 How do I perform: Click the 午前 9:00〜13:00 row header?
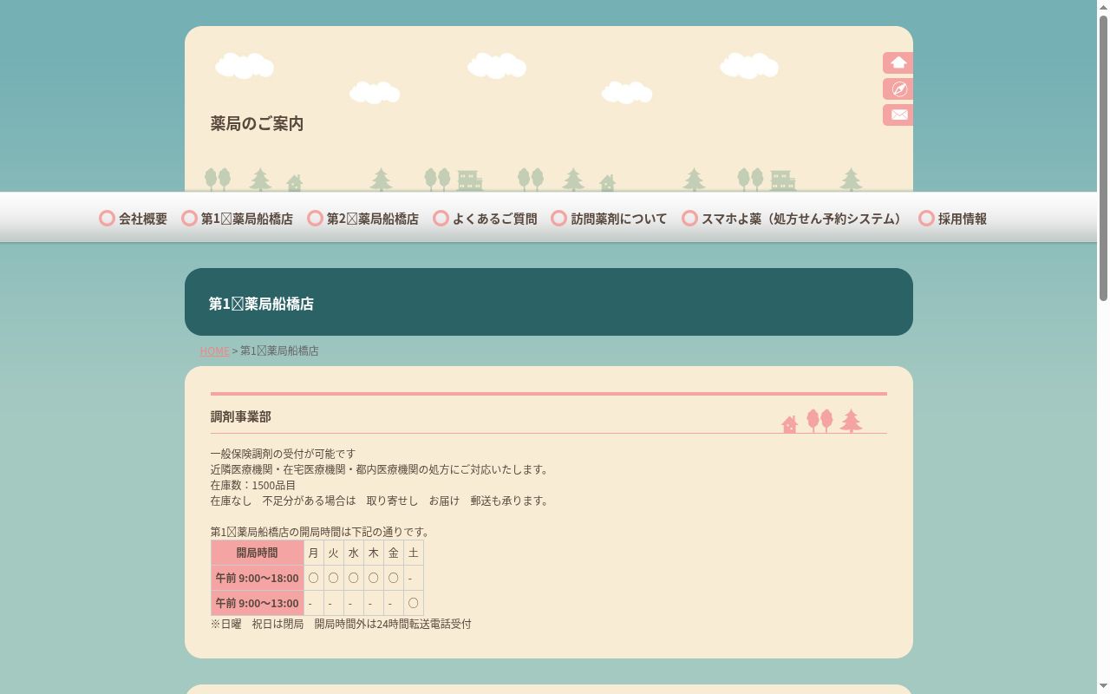(x=258, y=603)
